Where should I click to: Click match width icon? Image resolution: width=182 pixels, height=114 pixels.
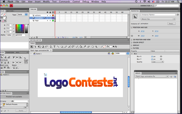(2, 68)
